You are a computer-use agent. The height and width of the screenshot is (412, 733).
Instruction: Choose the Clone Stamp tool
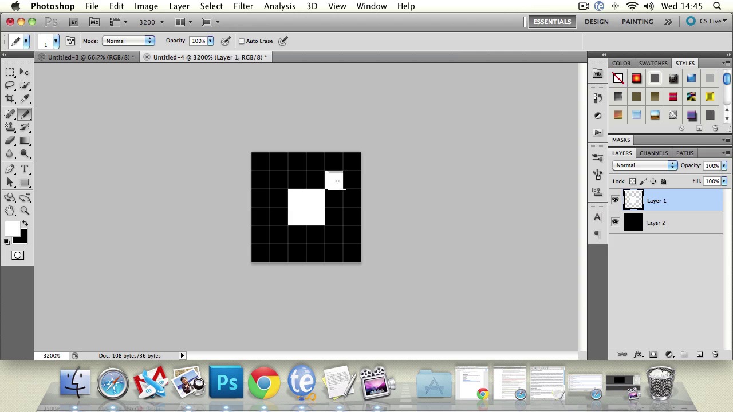(10, 127)
